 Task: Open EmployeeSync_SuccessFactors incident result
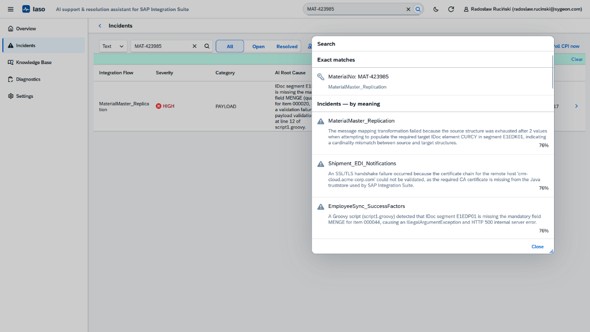coord(432,218)
